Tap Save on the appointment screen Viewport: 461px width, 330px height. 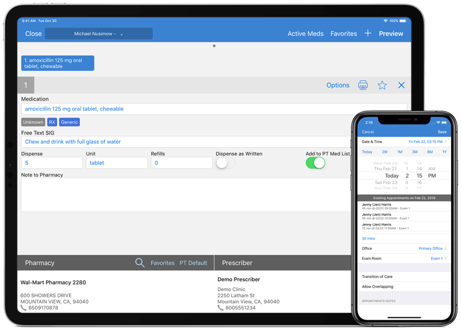tap(442, 132)
